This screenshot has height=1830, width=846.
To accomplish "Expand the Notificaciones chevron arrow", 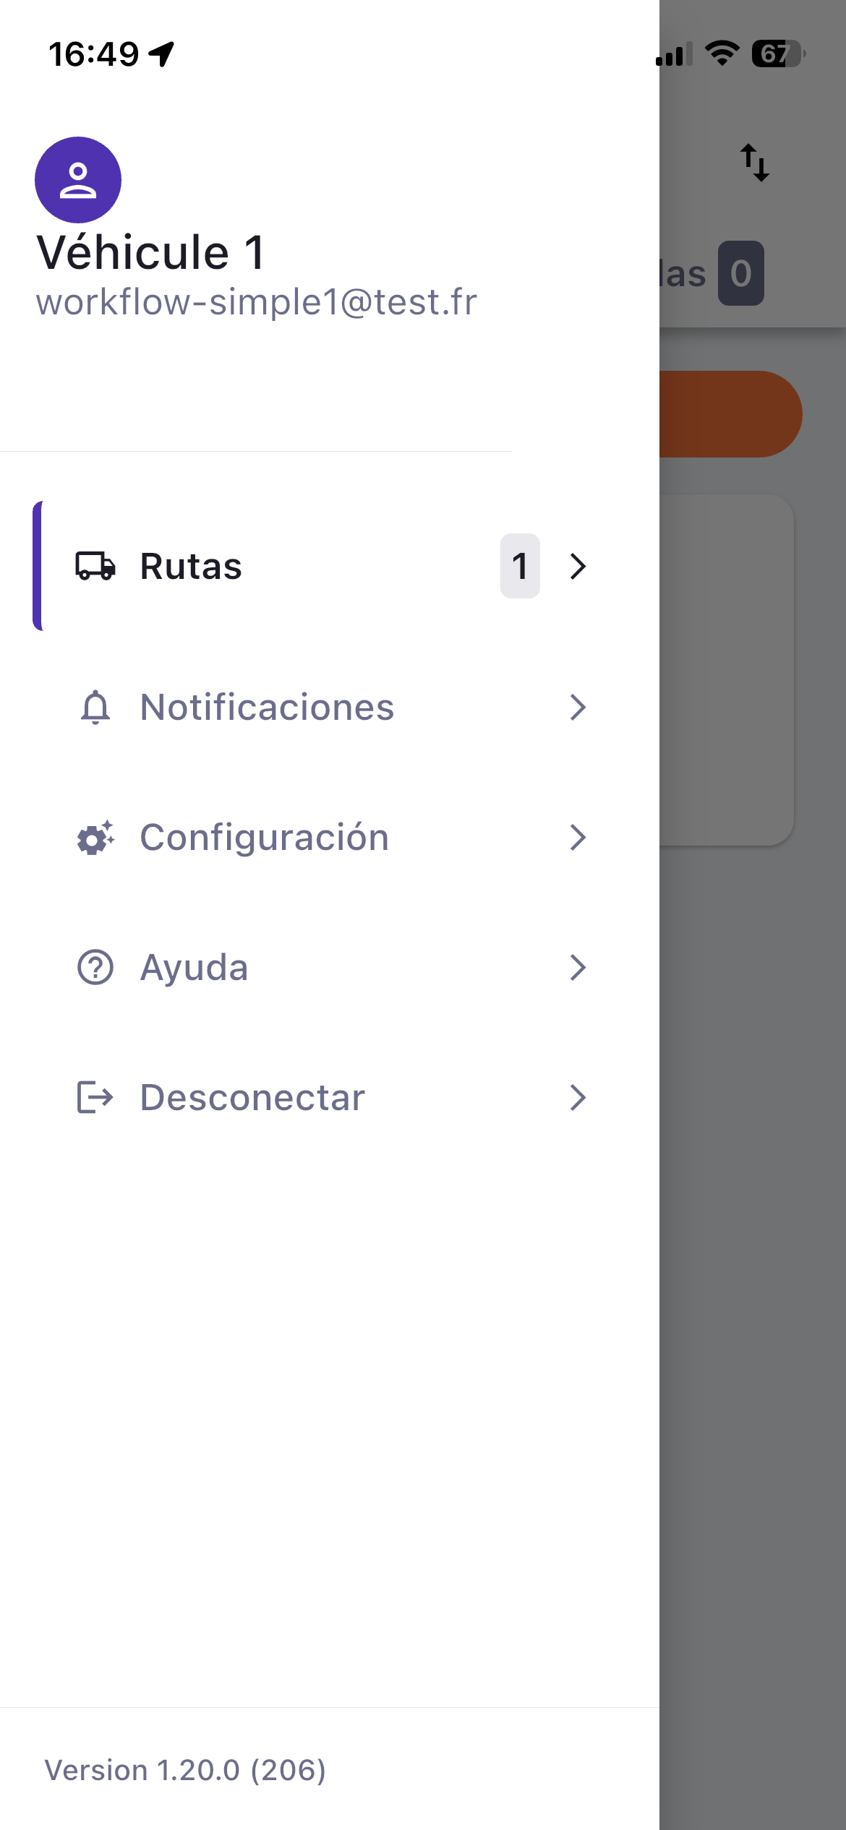I will tap(577, 707).
